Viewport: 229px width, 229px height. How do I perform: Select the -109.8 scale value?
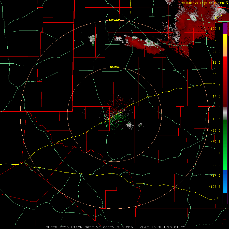214,187
